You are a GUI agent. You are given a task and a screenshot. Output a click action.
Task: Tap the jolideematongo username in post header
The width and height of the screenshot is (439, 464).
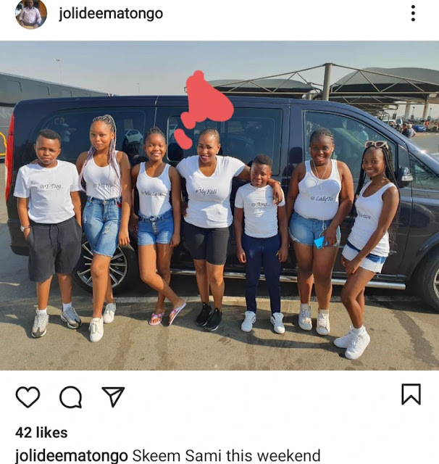pos(111,14)
